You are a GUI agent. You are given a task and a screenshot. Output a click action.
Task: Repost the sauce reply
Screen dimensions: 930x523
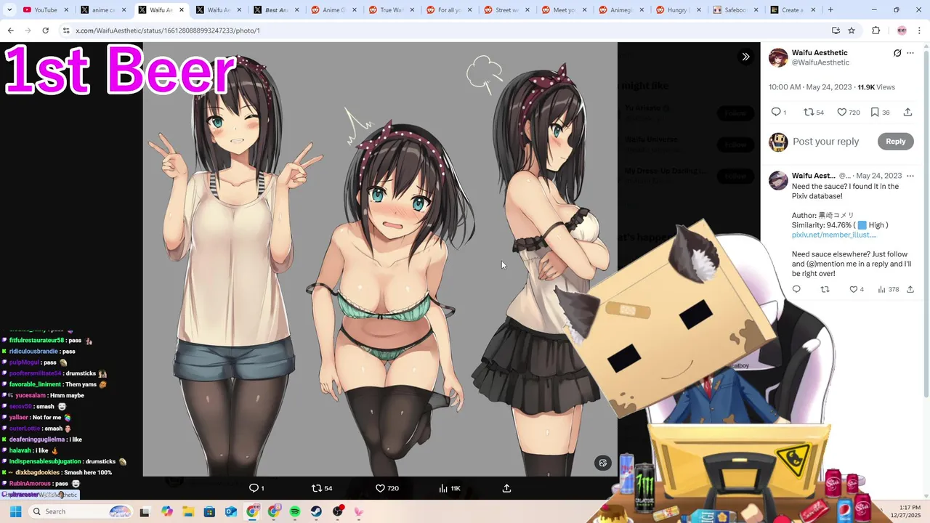[x=825, y=289]
